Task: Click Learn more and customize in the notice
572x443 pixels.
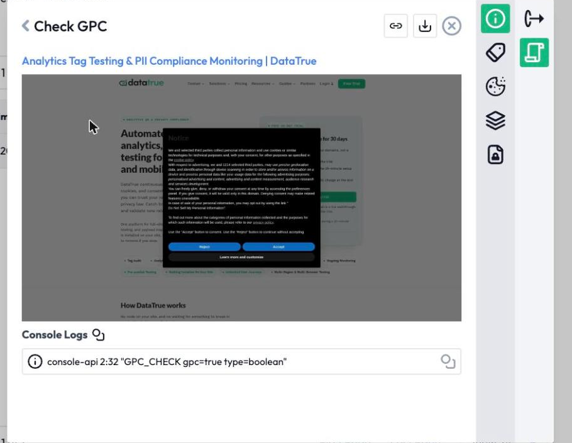Action: click(241, 257)
